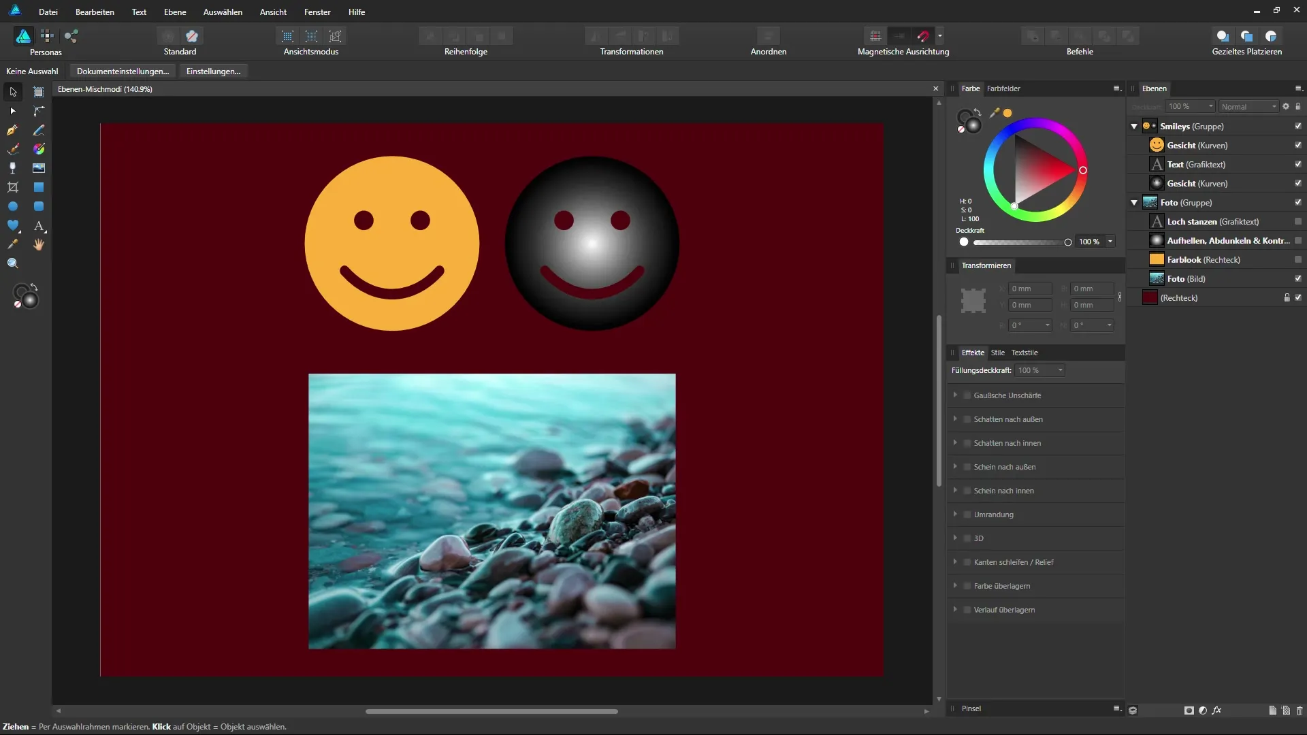Open the Farbe Deckkraft percent dropdown
Image resolution: width=1307 pixels, height=735 pixels.
point(1110,242)
